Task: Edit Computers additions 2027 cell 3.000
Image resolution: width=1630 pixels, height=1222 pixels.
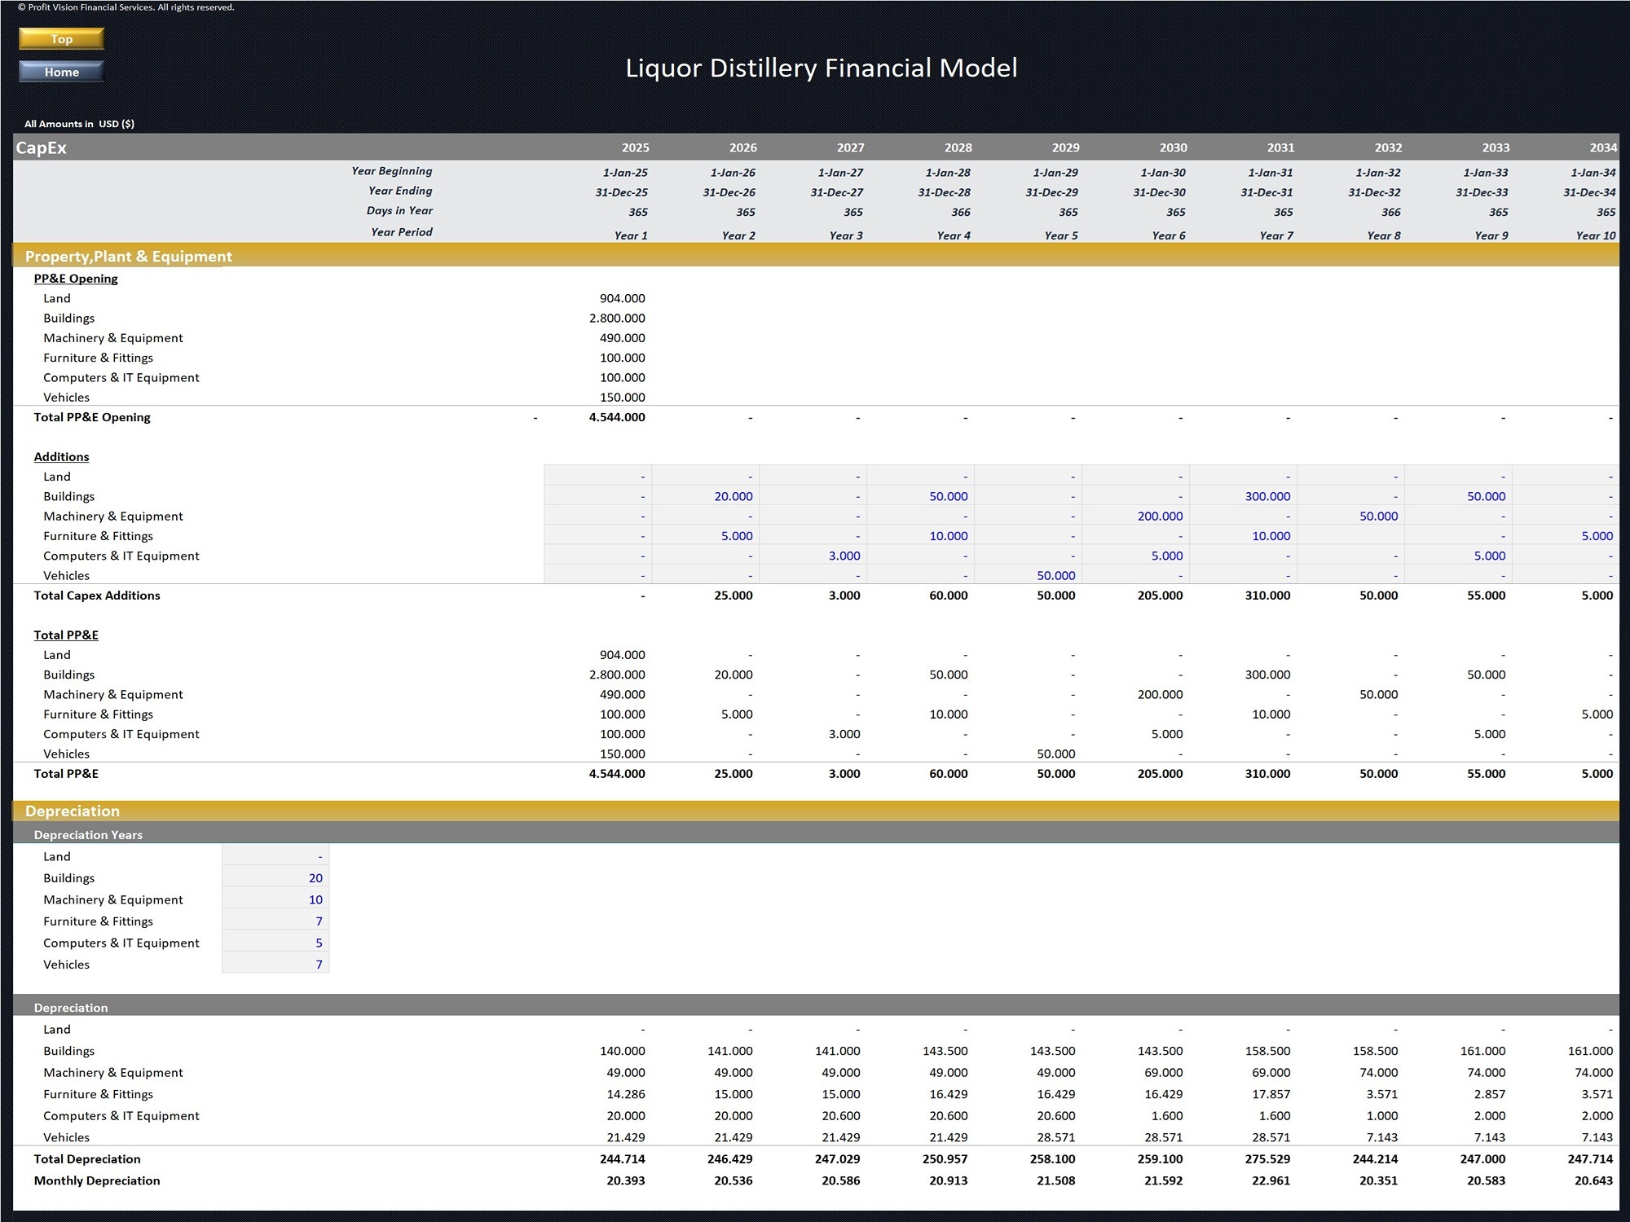Action: pyautogui.click(x=813, y=556)
